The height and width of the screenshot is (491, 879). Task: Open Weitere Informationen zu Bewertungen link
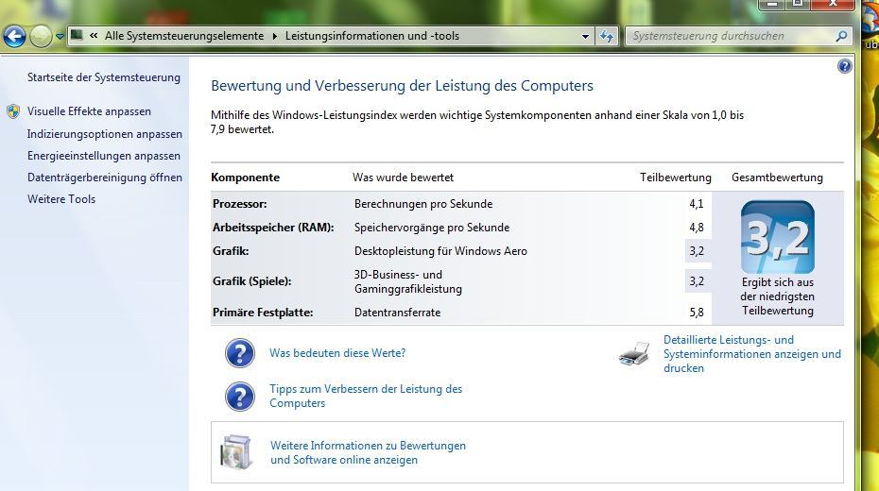point(369,452)
